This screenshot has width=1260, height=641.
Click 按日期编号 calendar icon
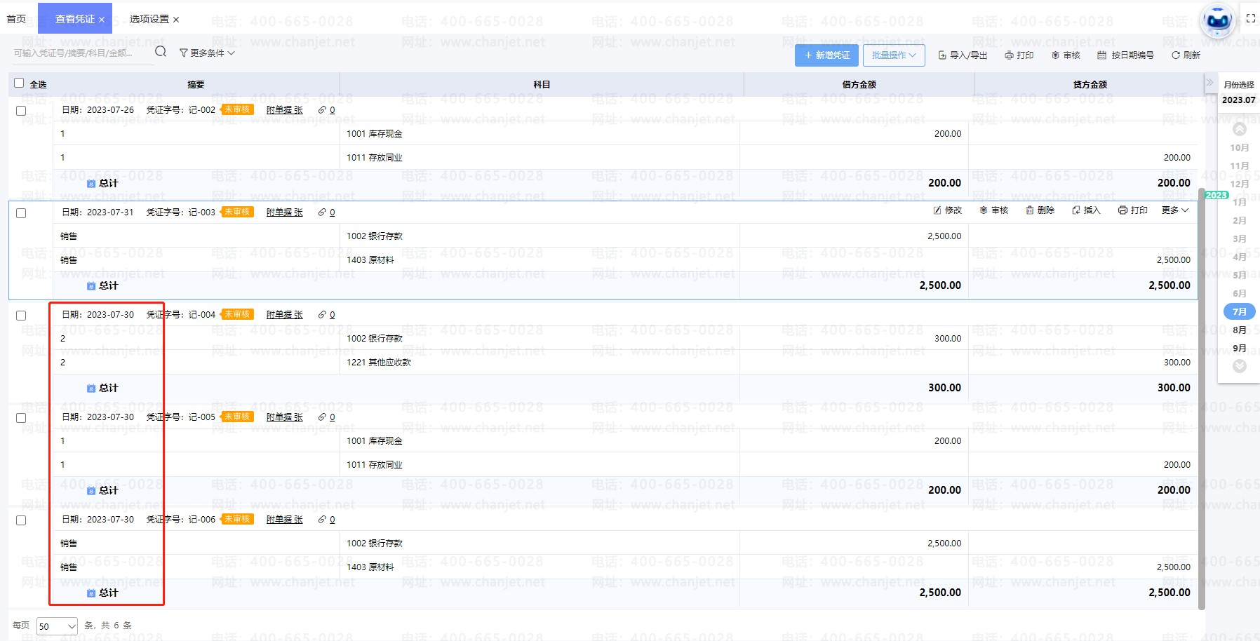pyautogui.click(x=1101, y=55)
